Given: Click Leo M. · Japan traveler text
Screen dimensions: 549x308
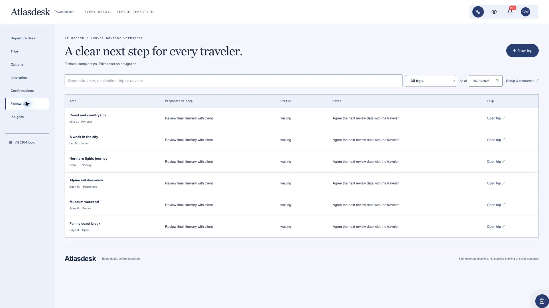Looking at the screenshot, I should click(79, 143).
